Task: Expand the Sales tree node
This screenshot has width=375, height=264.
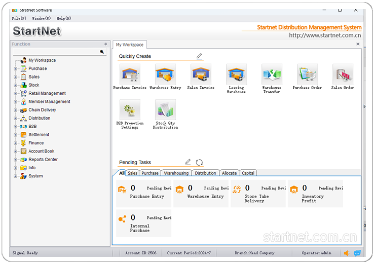Action: (15, 77)
